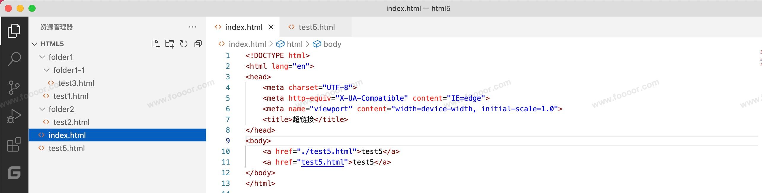Close the index.html editor tab

click(x=271, y=27)
